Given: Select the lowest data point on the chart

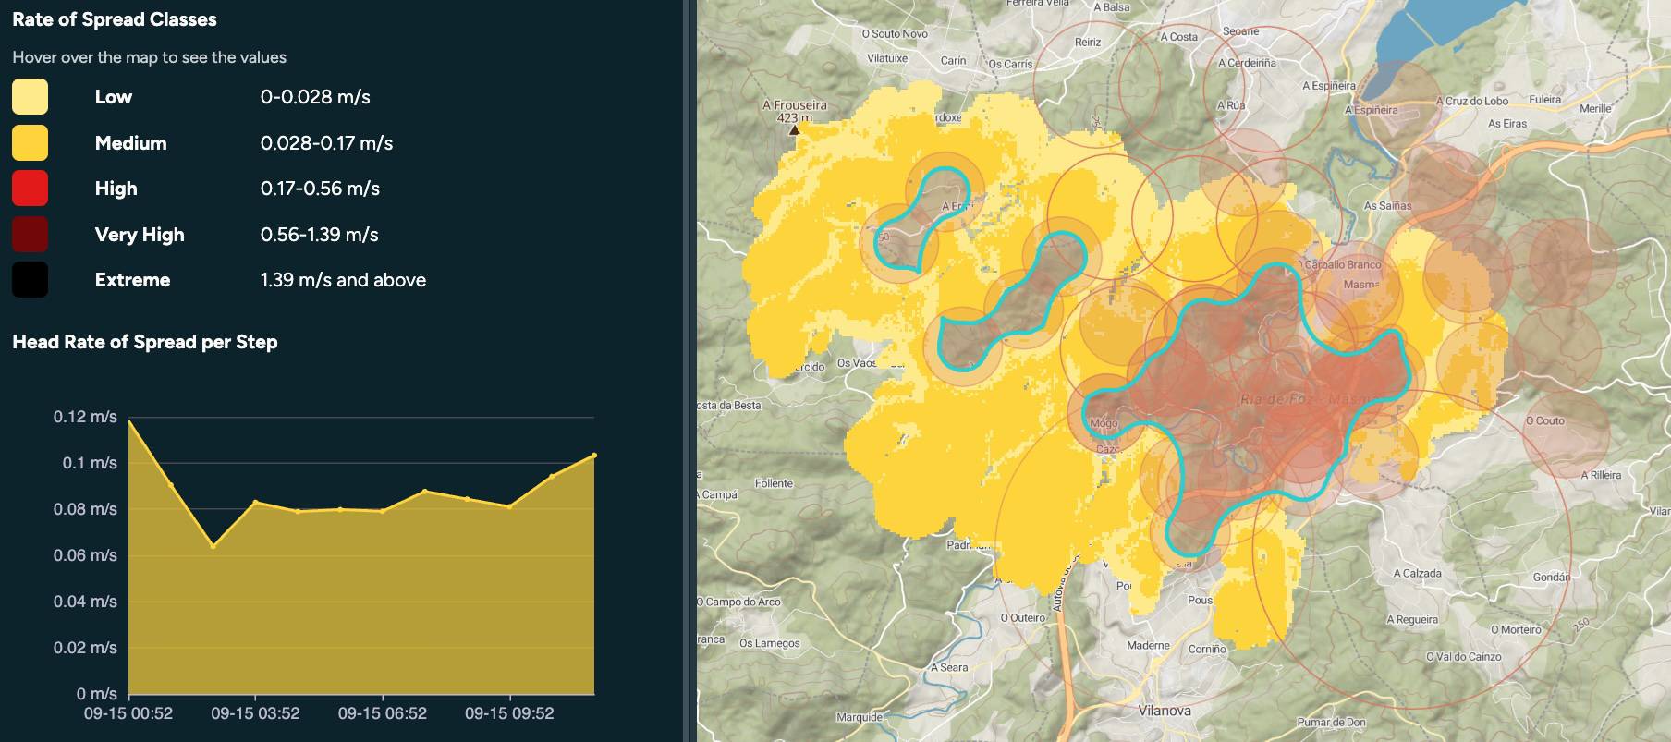Looking at the screenshot, I should pyautogui.click(x=213, y=546).
